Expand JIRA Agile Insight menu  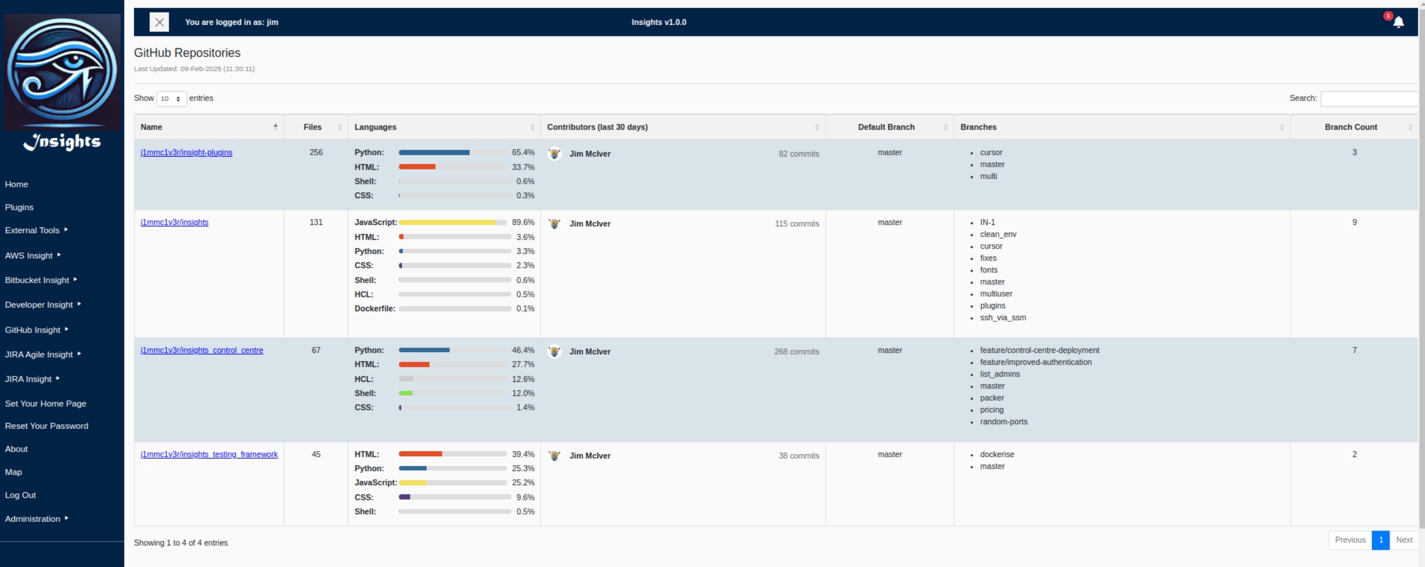point(43,354)
